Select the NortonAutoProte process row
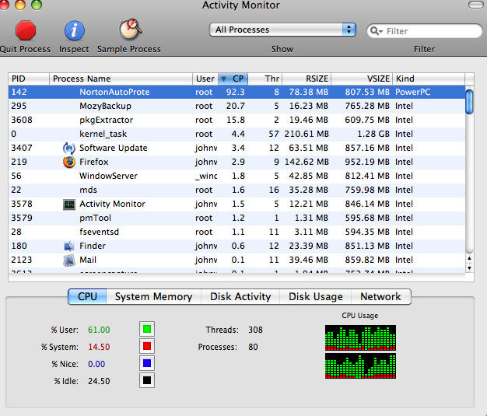Image resolution: width=487 pixels, height=416 pixels. (x=233, y=92)
